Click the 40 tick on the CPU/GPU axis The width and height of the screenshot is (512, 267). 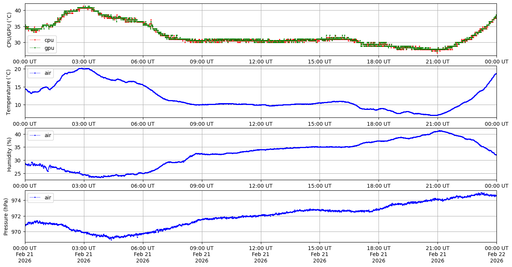click(x=19, y=10)
